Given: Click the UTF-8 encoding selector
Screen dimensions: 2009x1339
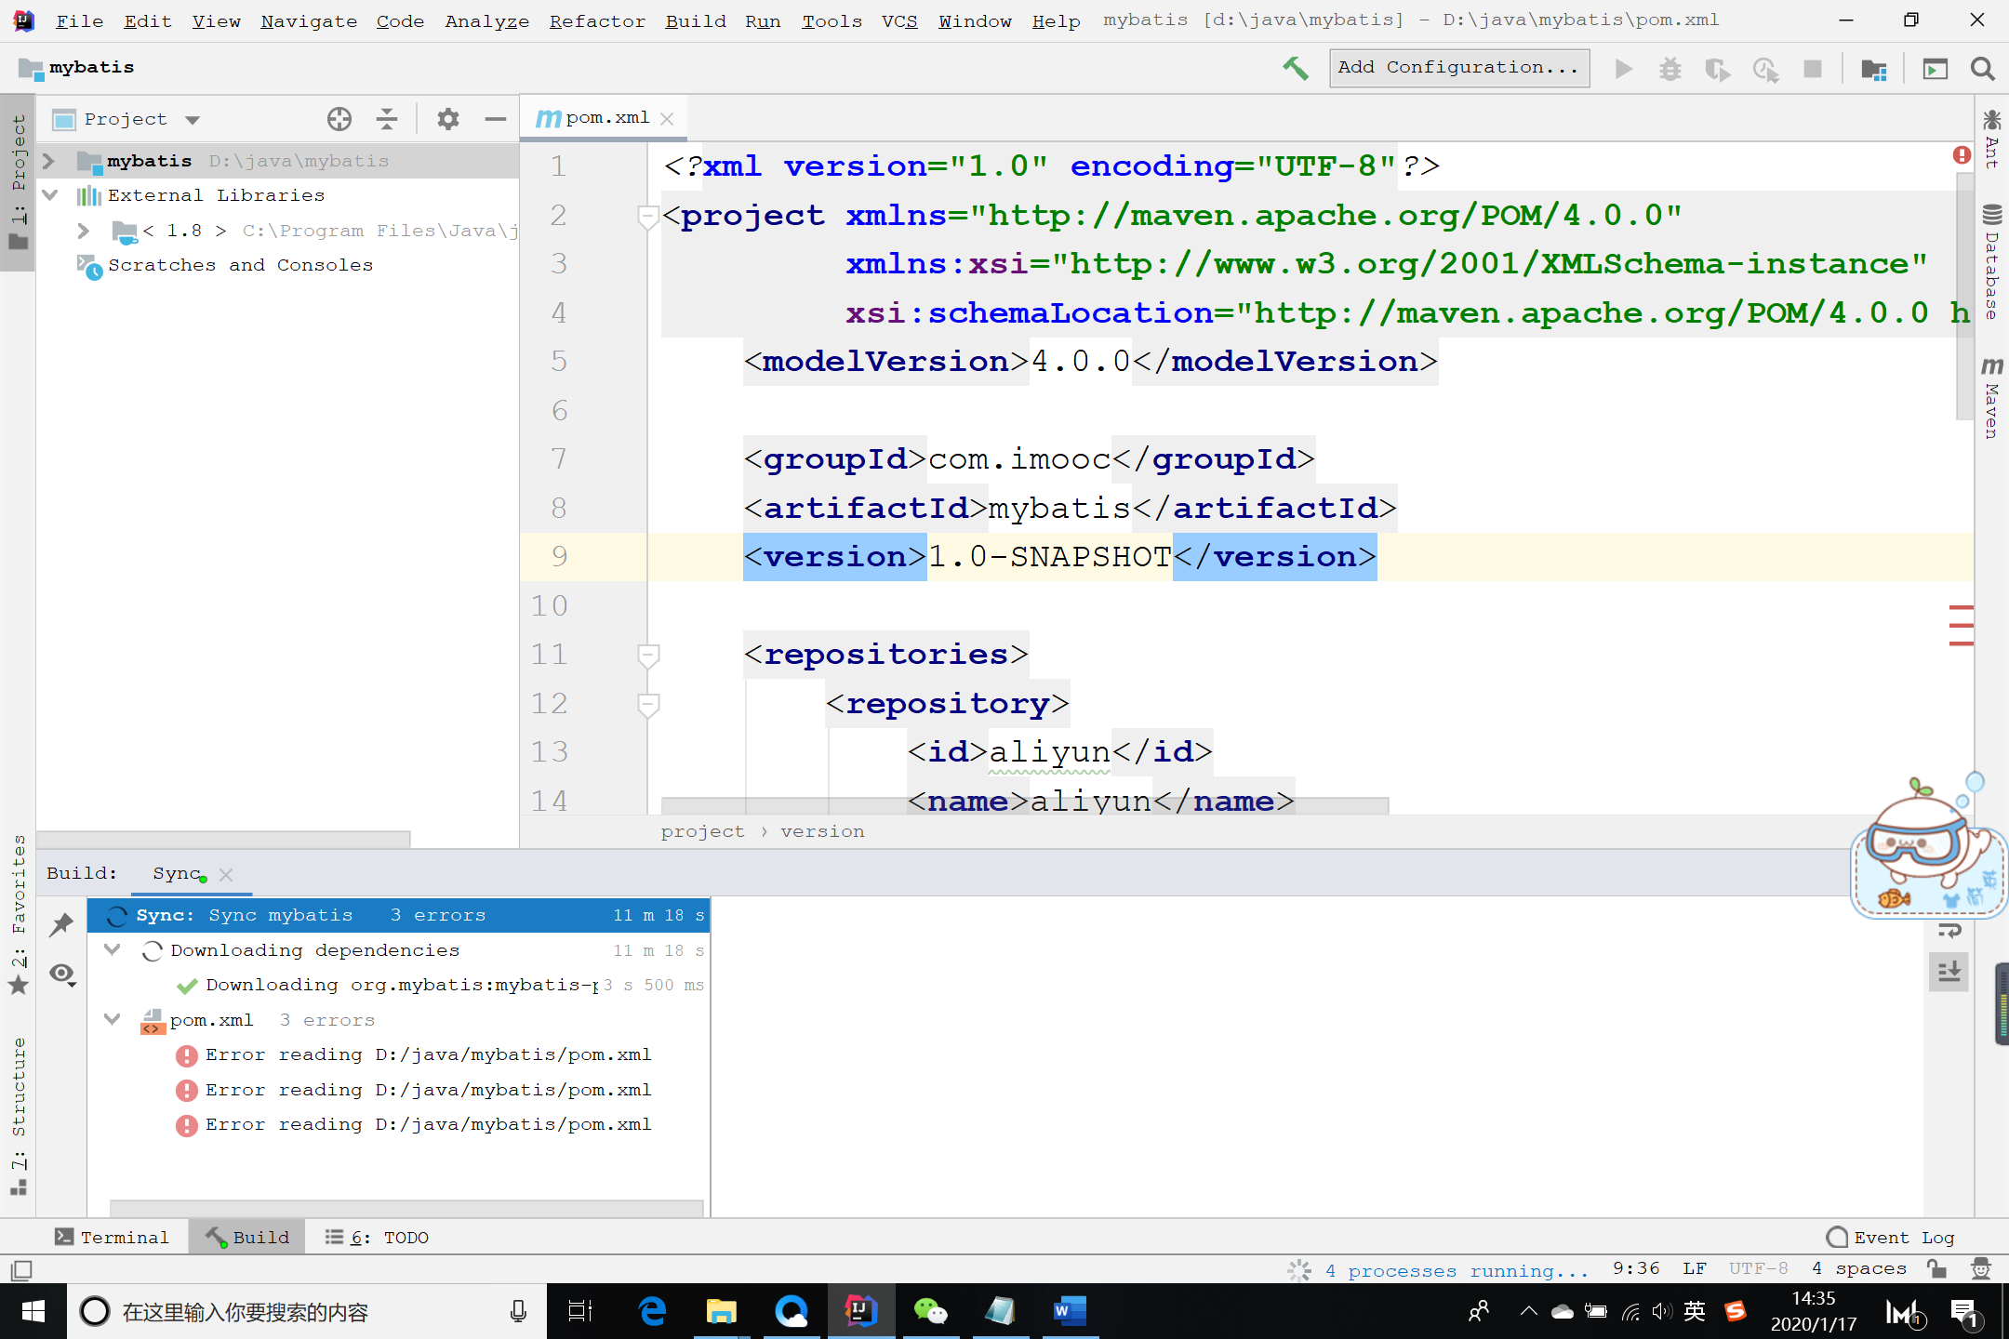Looking at the screenshot, I should point(1758,1269).
